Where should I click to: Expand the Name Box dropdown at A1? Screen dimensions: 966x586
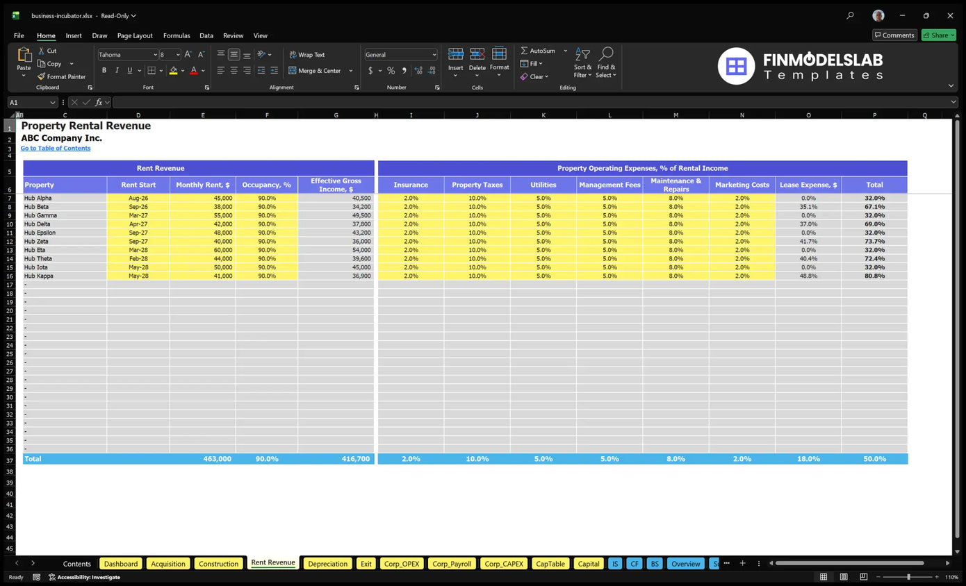tap(52, 102)
